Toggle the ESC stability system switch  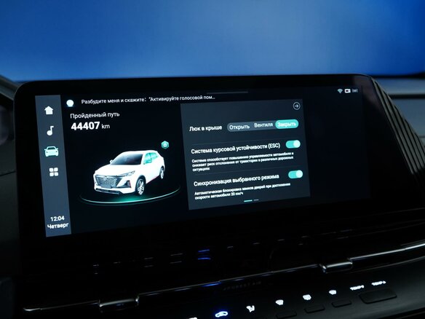pyautogui.click(x=293, y=144)
